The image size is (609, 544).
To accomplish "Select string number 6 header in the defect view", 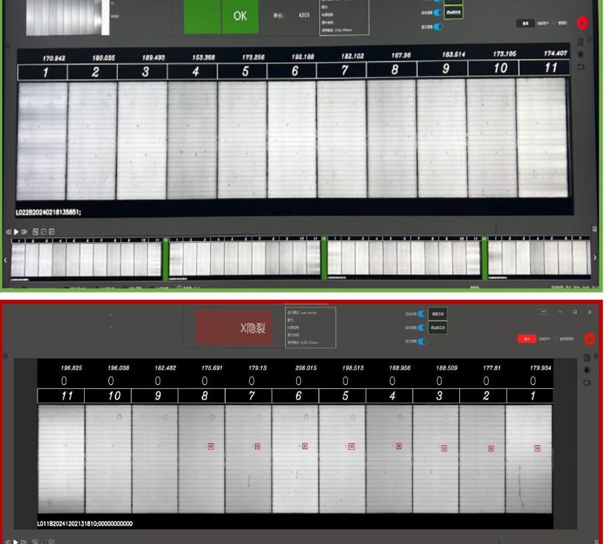I will click(x=298, y=396).
